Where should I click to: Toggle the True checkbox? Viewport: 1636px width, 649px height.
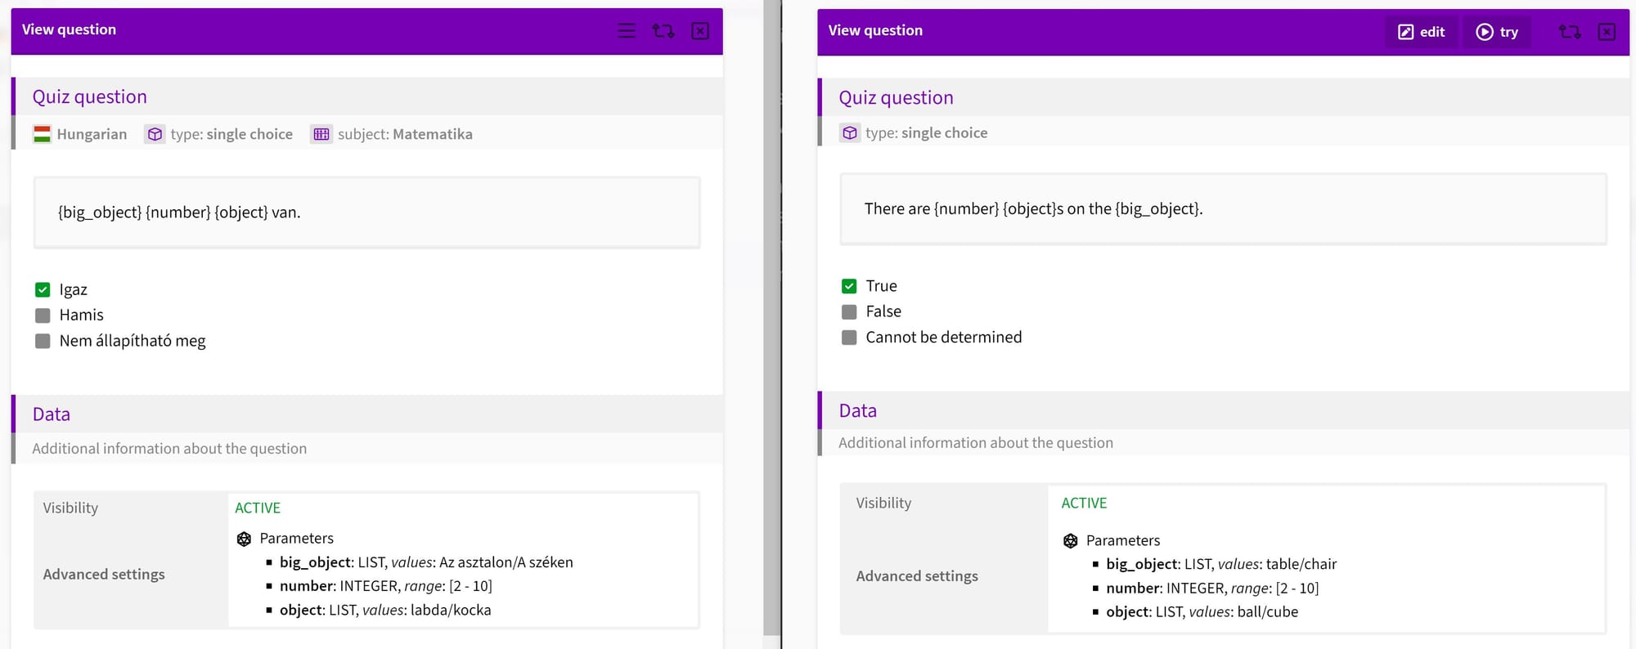[x=849, y=286]
